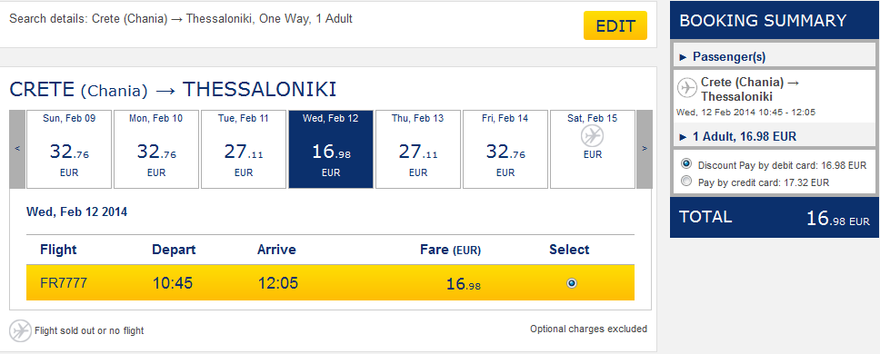The height and width of the screenshot is (354, 880).
Task: Click the sold-out plane icon in legend
Action: tap(20, 330)
